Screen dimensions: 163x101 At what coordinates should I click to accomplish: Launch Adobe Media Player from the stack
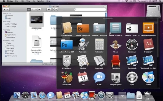[148, 28]
